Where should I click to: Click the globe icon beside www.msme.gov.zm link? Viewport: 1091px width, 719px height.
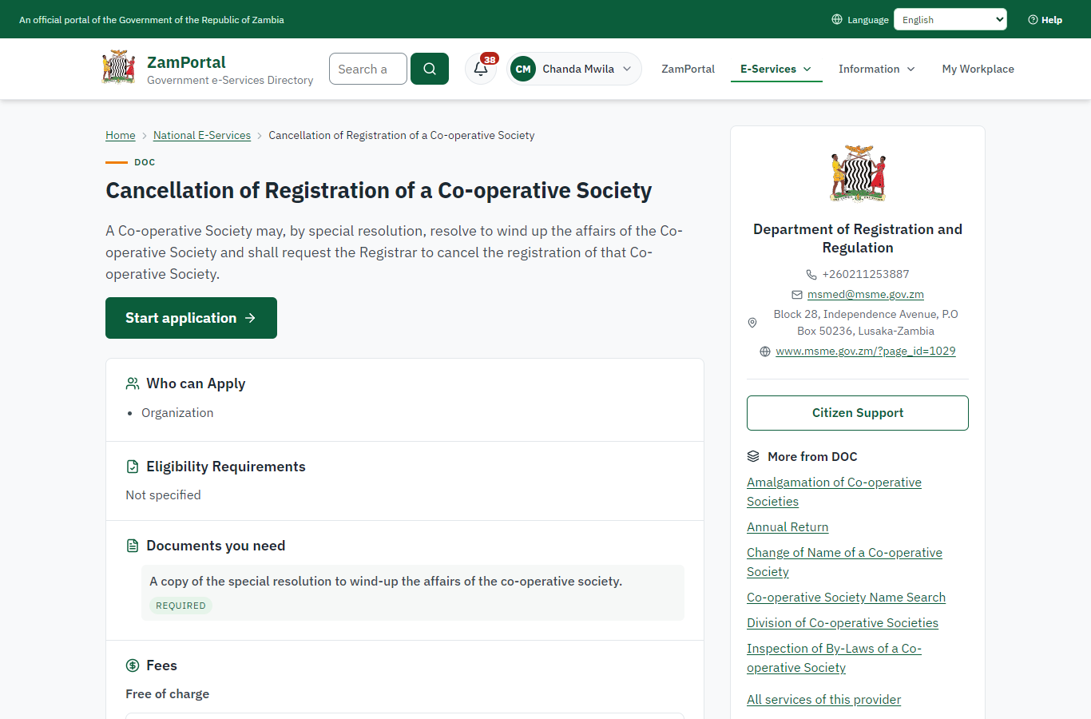[765, 352]
